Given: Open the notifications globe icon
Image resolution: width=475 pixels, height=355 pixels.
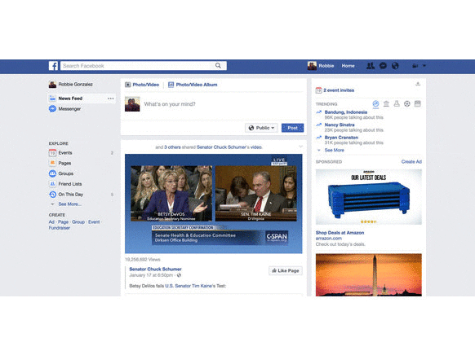Looking at the screenshot, I should 395,66.
